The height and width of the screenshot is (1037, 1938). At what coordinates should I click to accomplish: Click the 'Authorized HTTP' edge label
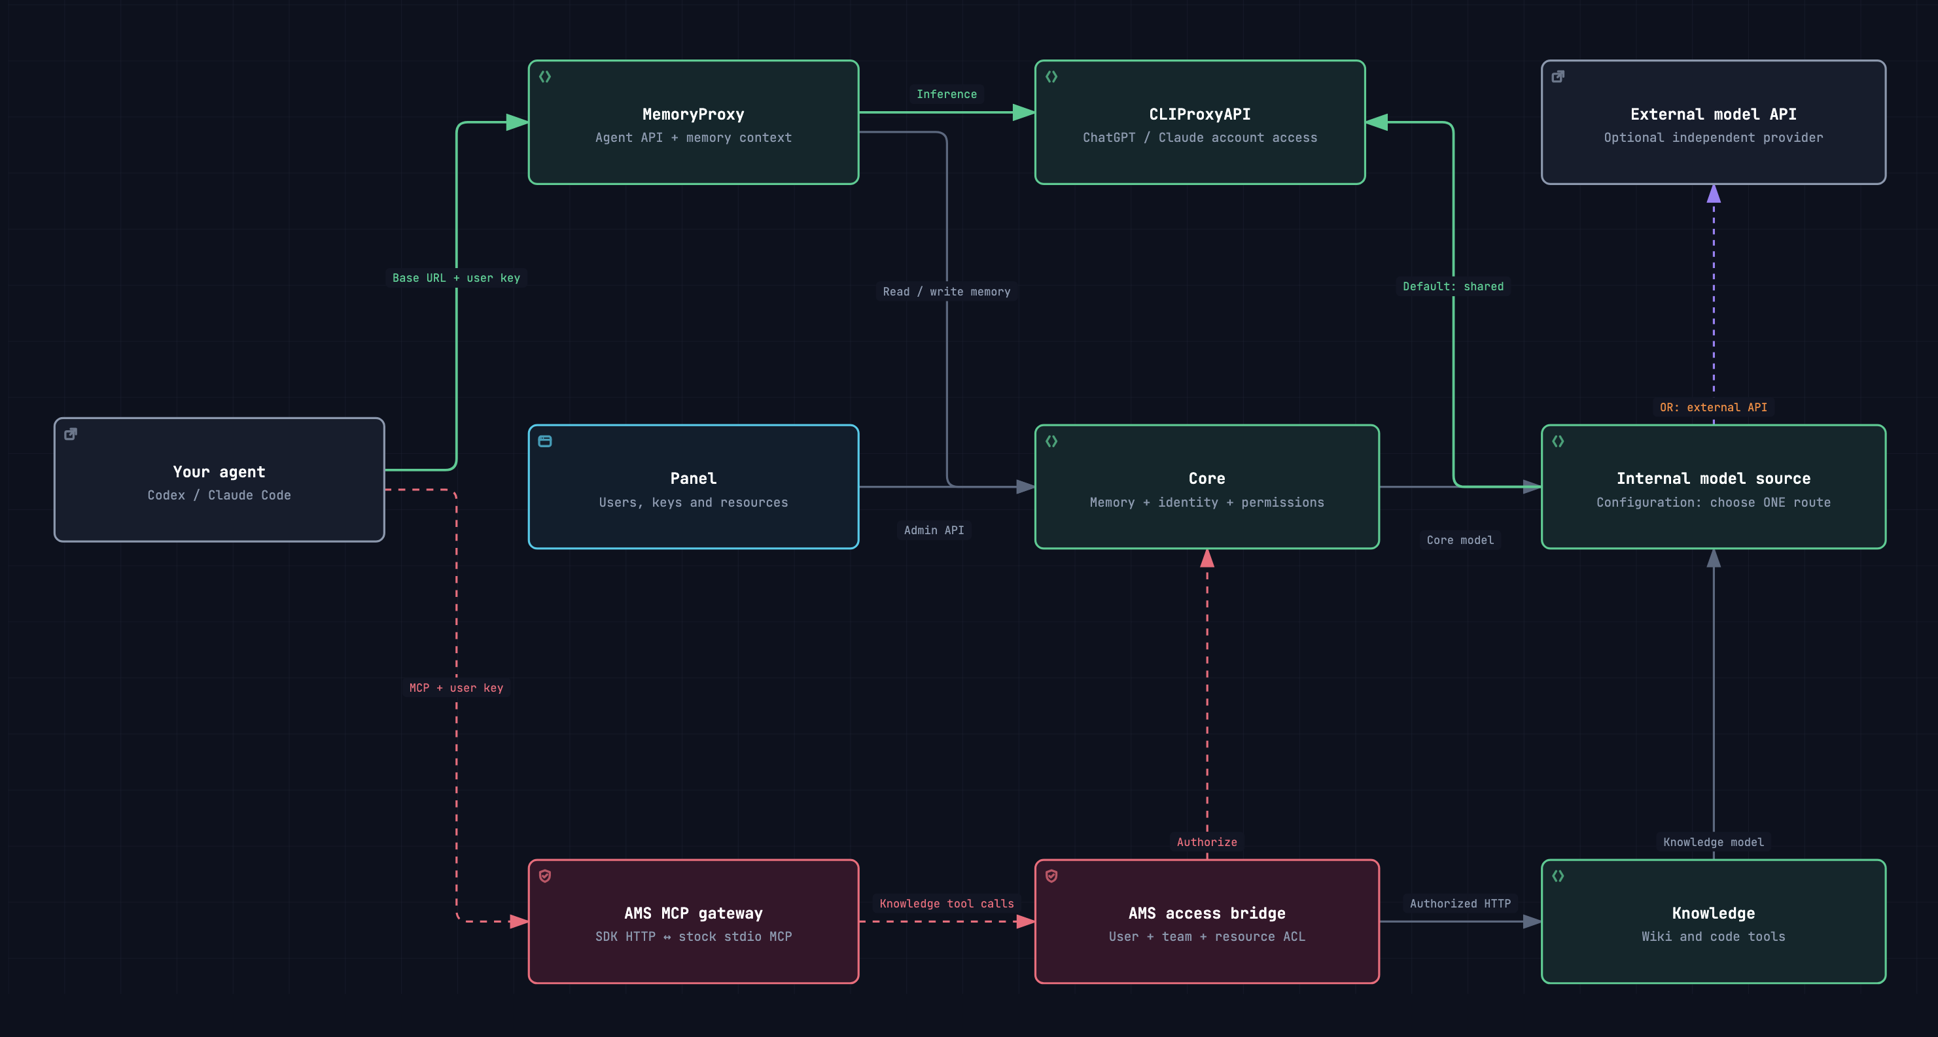click(1460, 904)
